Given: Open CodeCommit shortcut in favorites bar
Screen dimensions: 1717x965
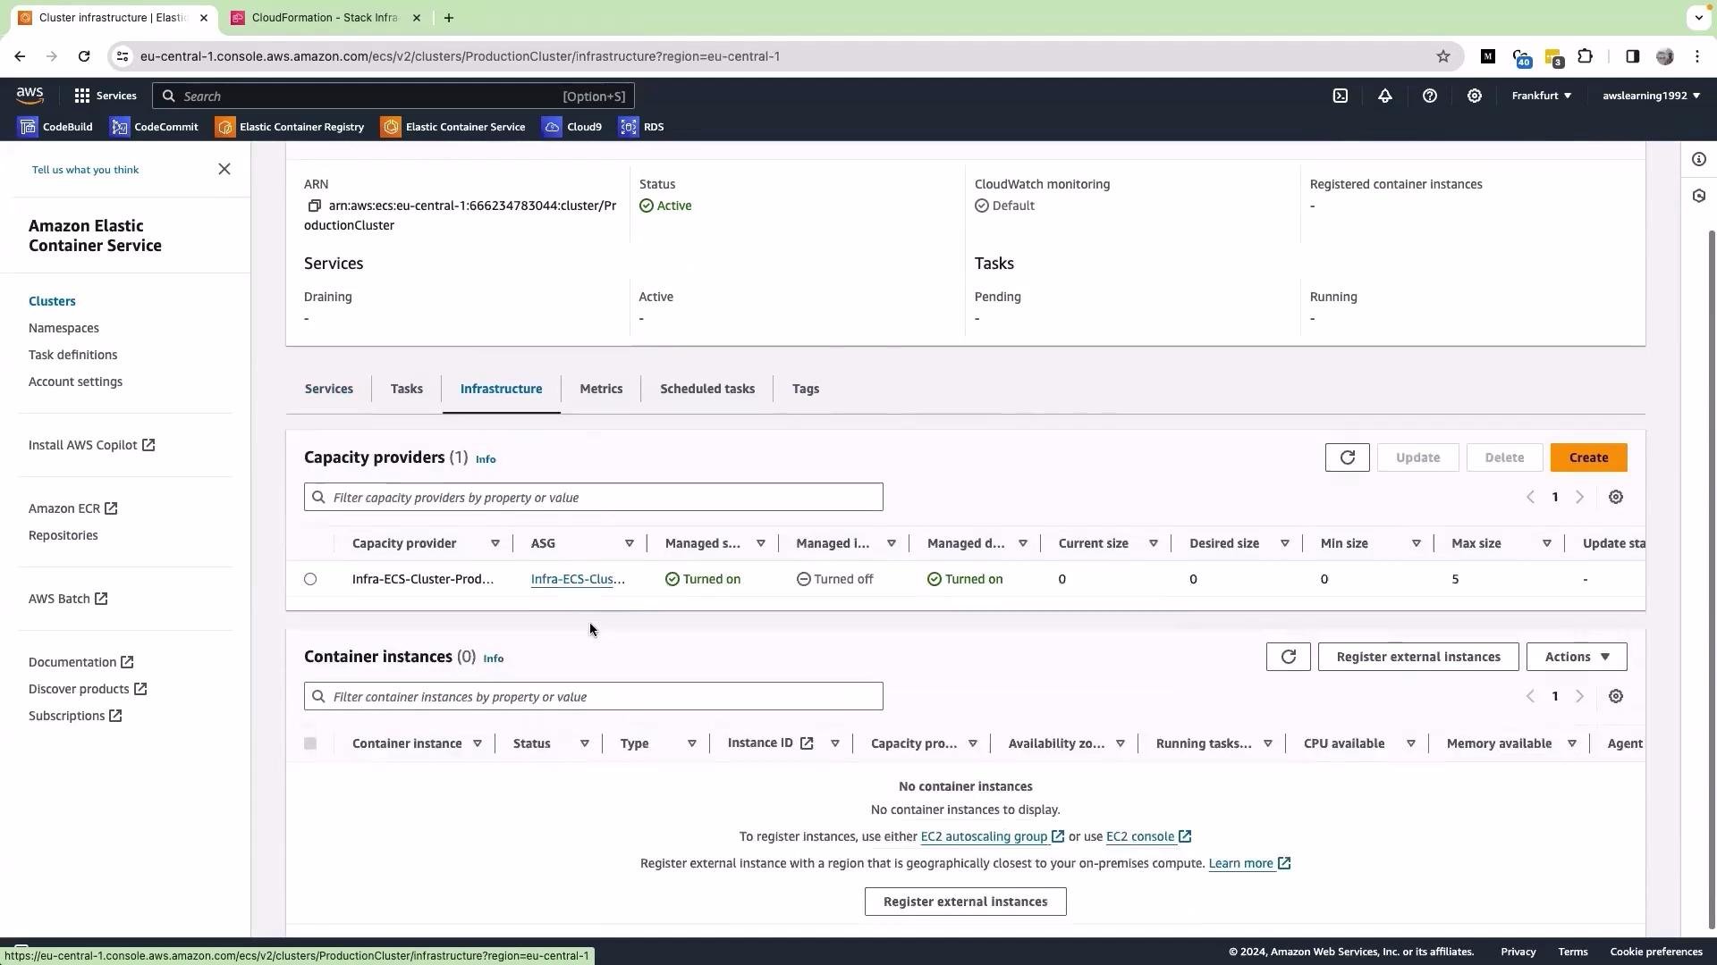Looking at the screenshot, I should click(155, 127).
